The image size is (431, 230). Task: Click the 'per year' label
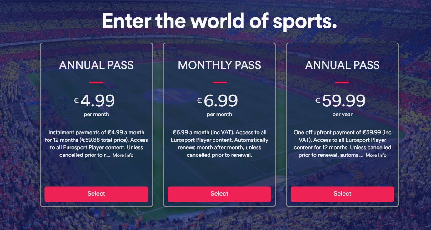(343, 115)
